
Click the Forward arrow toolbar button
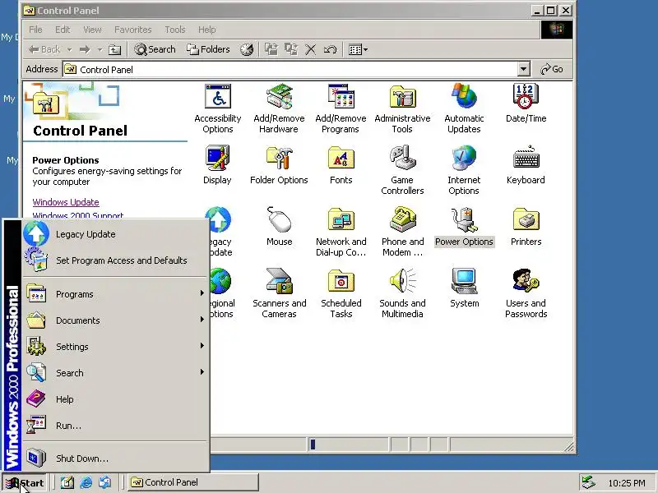(x=85, y=49)
